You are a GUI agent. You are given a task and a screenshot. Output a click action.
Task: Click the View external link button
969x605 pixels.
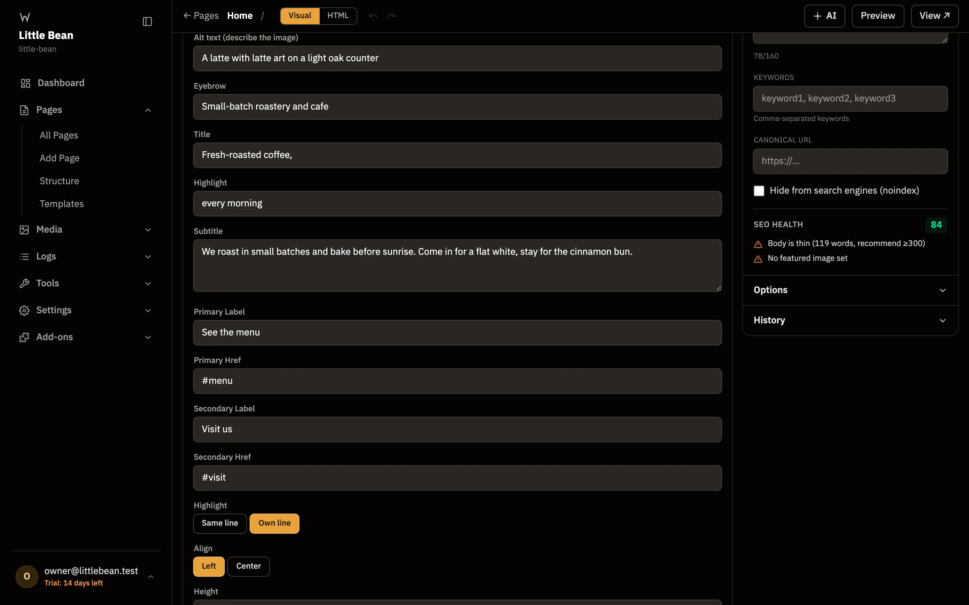click(935, 16)
